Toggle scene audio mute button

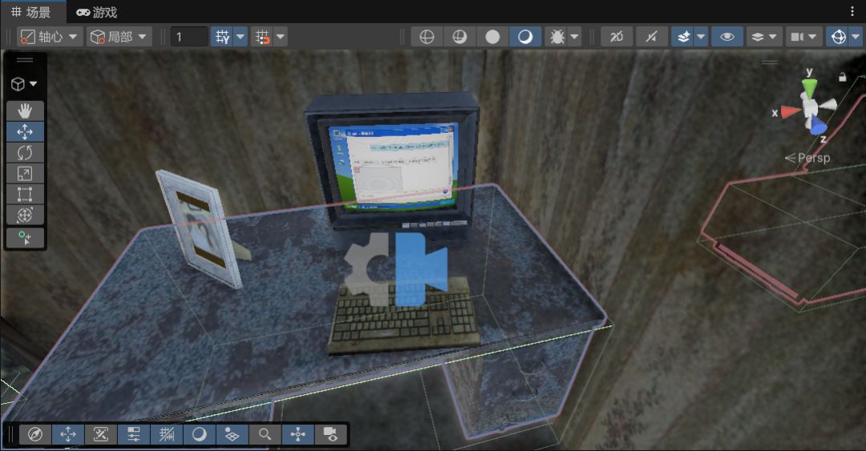(652, 37)
